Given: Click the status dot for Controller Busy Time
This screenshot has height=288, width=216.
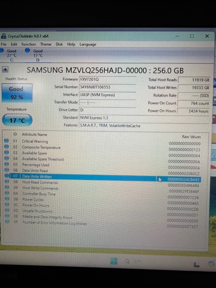Looking at the screenshot, I should point(7,193).
